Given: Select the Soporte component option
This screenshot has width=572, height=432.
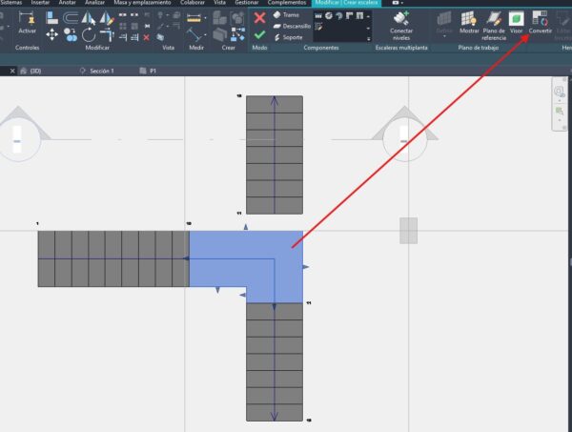Looking at the screenshot, I should (x=288, y=36).
